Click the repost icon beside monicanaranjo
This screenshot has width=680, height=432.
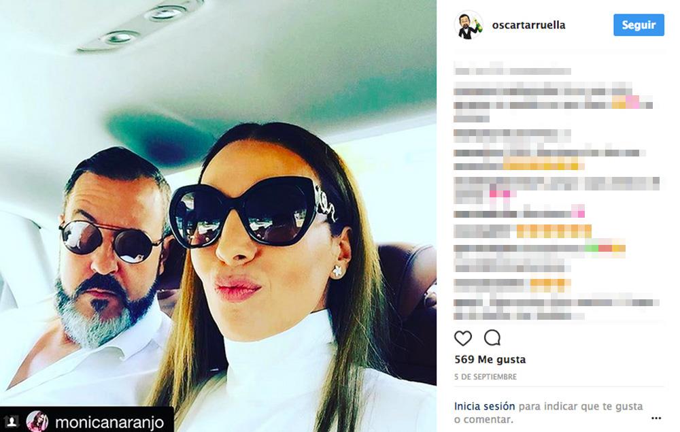[12, 421]
